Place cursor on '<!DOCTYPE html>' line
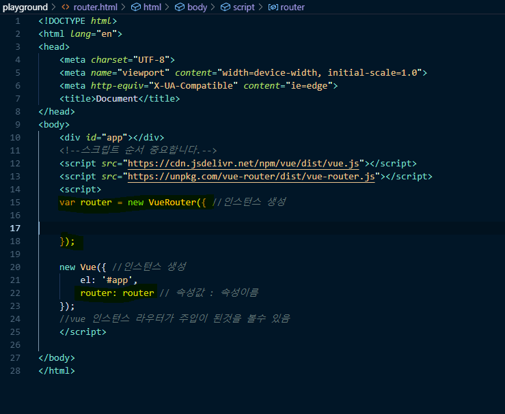This screenshot has height=414, width=505. [78, 21]
